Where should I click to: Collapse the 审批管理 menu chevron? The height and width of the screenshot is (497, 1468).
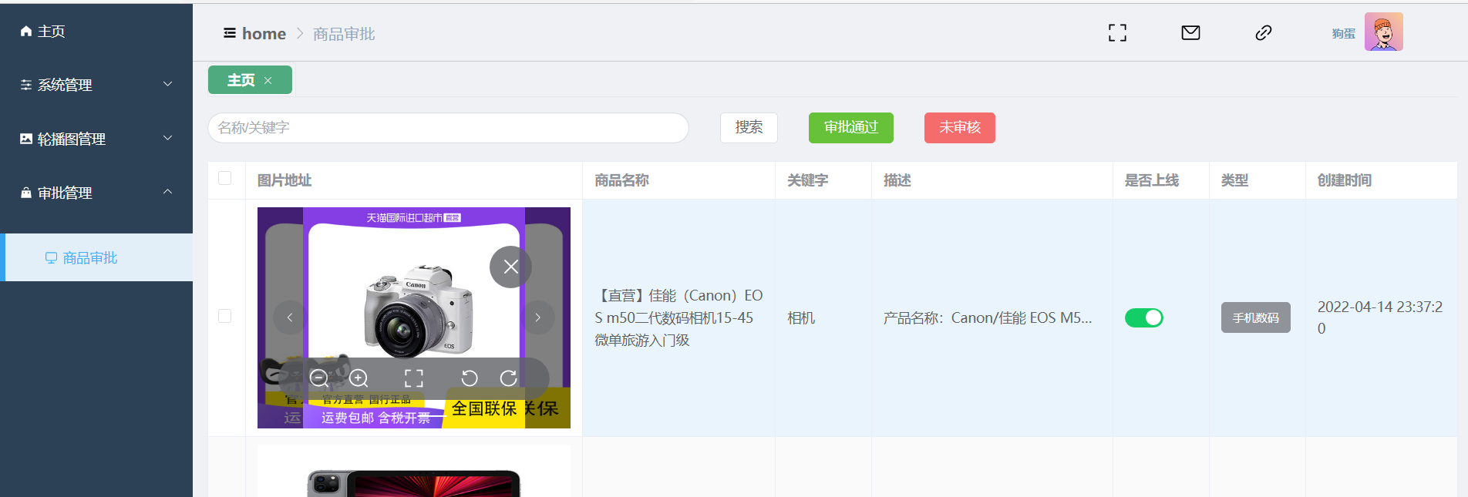coord(167,192)
